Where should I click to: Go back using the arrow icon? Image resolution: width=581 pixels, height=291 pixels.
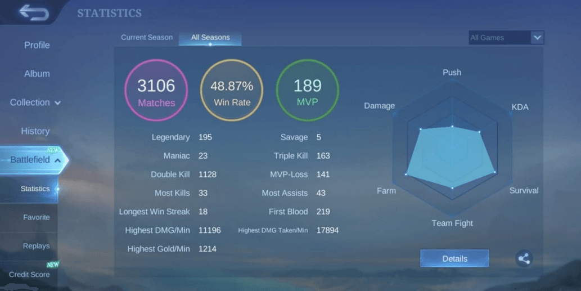tap(34, 13)
